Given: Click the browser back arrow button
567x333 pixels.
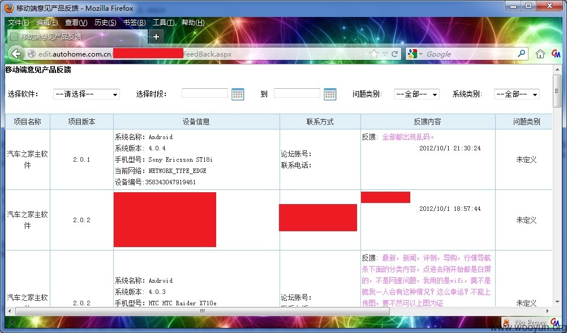Looking at the screenshot, I should click(x=16, y=54).
